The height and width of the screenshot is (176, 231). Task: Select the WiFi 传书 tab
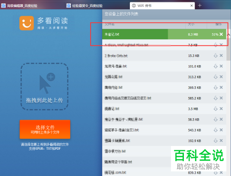[x=162, y=6]
